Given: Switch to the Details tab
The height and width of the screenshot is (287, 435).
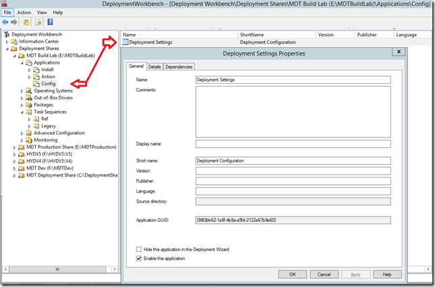Looking at the screenshot, I should click(155, 66).
